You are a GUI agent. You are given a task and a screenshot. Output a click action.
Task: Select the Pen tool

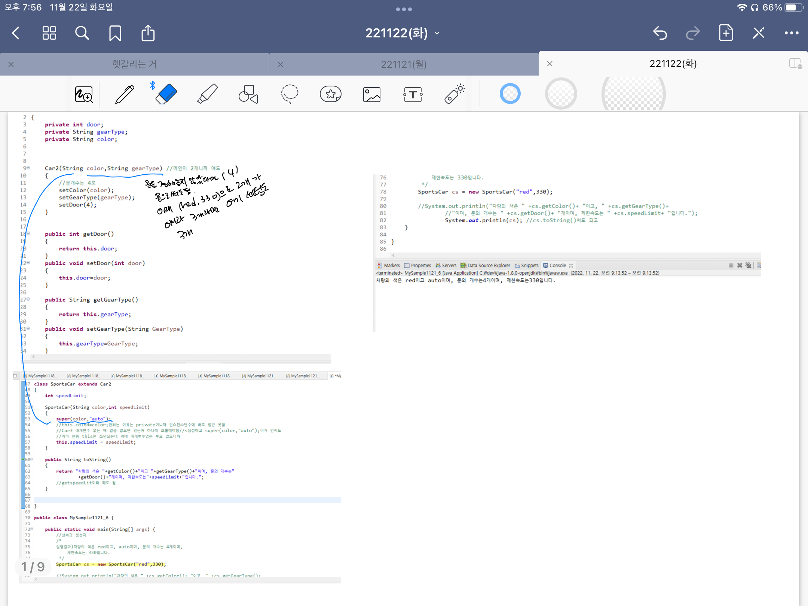point(125,94)
